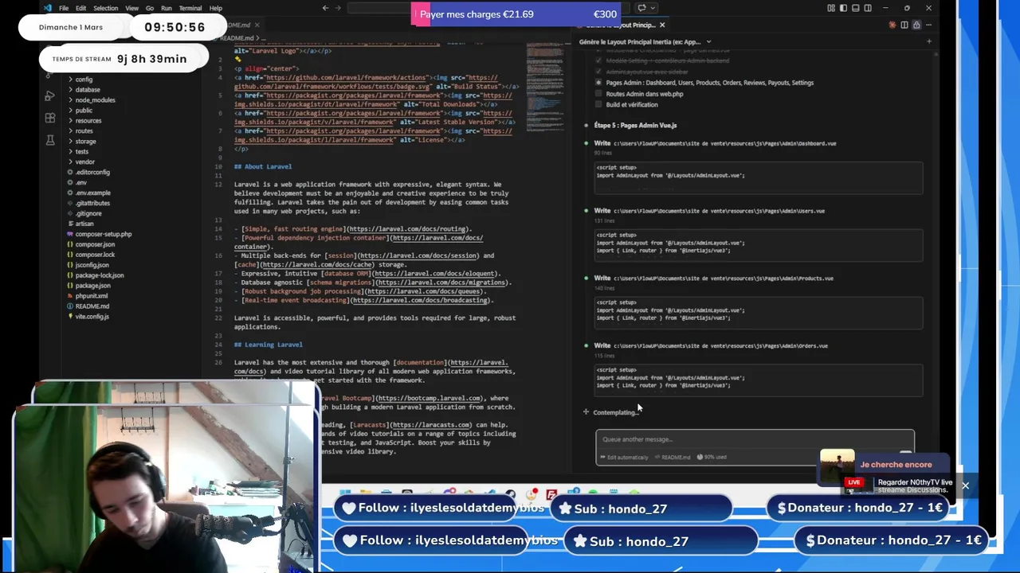Click the orange Claude icon in editor actions
This screenshot has width=1020, height=573.
892,25
